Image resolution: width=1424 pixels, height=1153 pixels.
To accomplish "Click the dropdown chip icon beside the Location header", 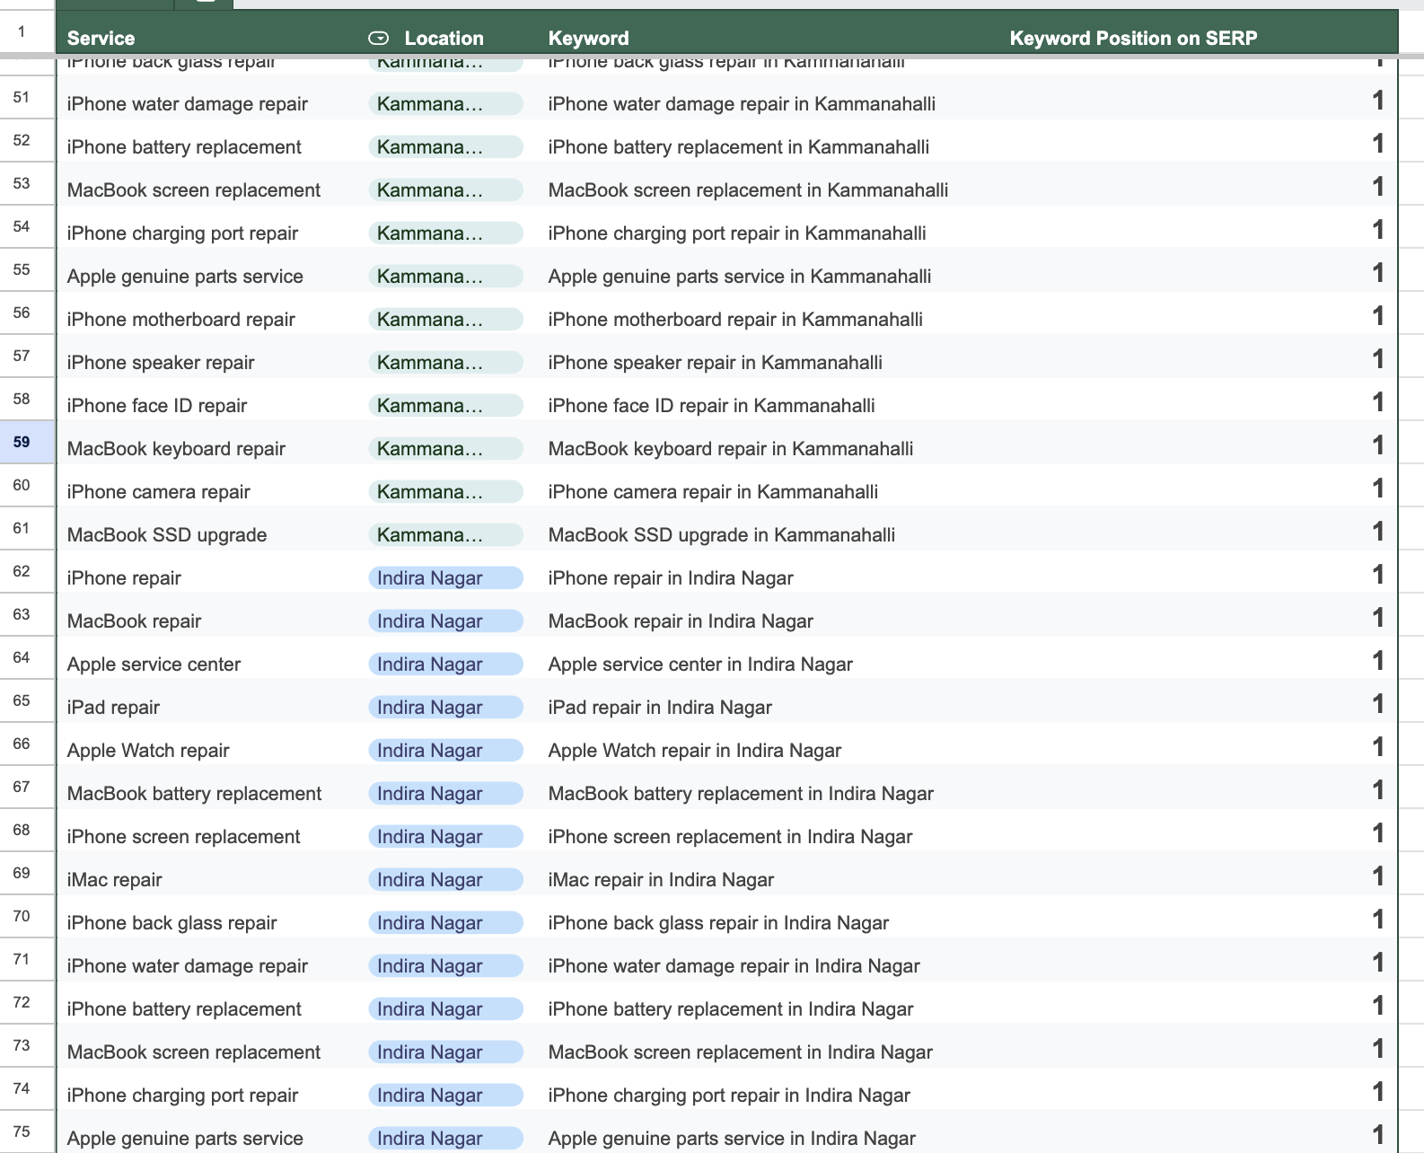I will coord(379,38).
